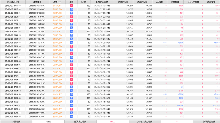Click the 売 badge in the 25/02/26 22:00:25 row
Screen dimensions: 220x123
point(71,24)
